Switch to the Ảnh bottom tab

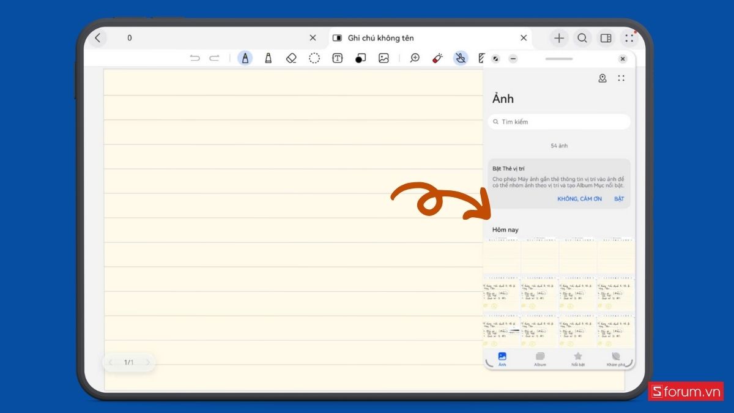[x=502, y=359]
